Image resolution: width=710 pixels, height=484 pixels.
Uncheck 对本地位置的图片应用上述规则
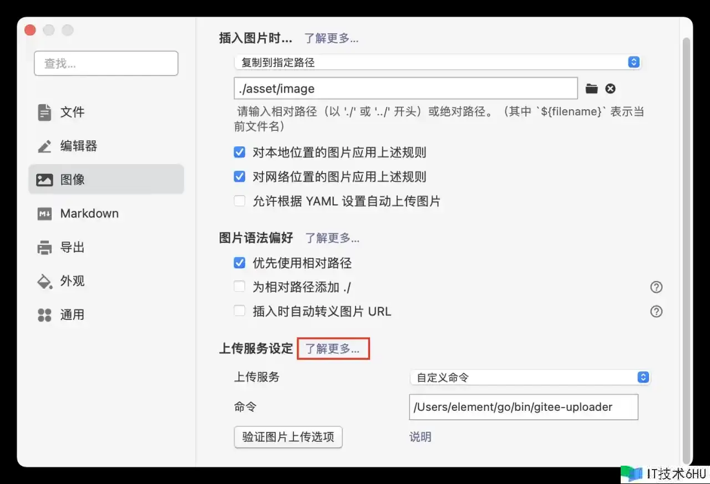(240, 152)
